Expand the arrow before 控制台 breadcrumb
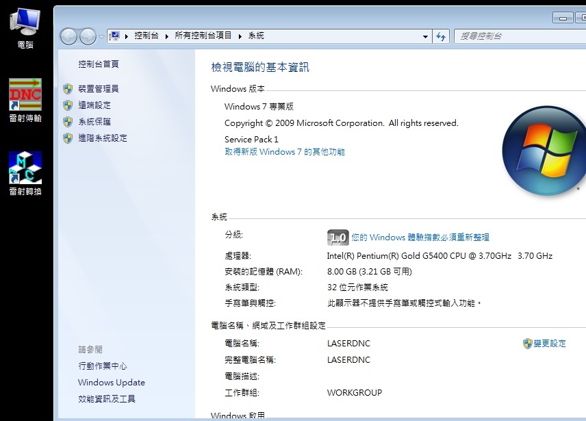 tap(127, 36)
